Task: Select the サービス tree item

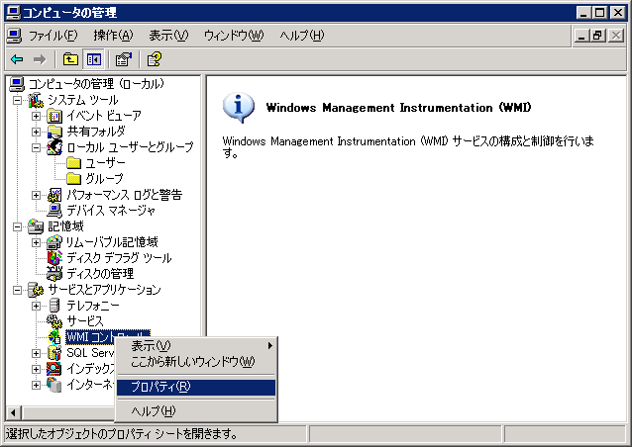Action: [84, 321]
